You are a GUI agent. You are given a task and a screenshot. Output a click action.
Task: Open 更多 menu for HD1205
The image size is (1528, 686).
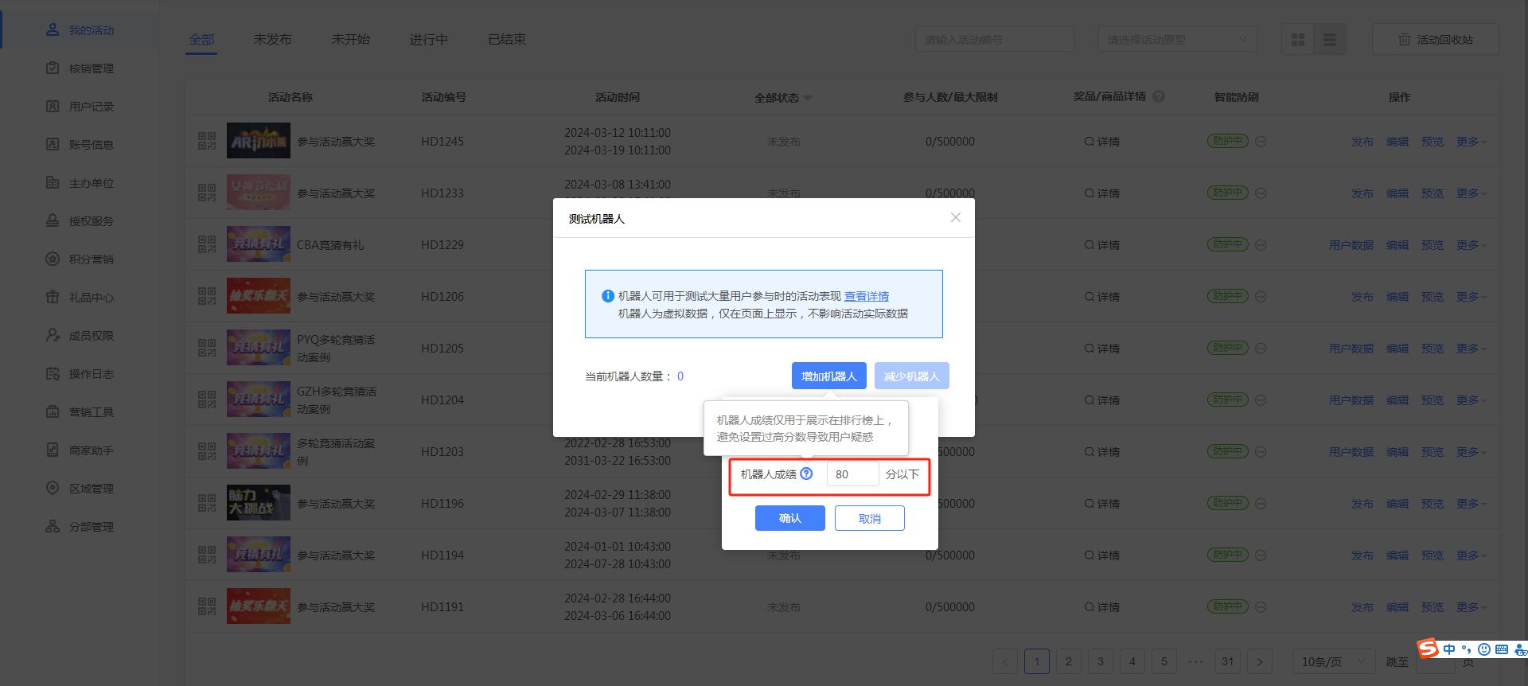pyautogui.click(x=1471, y=349)
